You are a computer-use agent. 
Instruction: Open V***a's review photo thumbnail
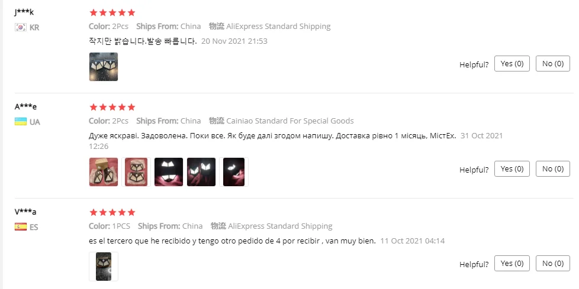(104, 267)
